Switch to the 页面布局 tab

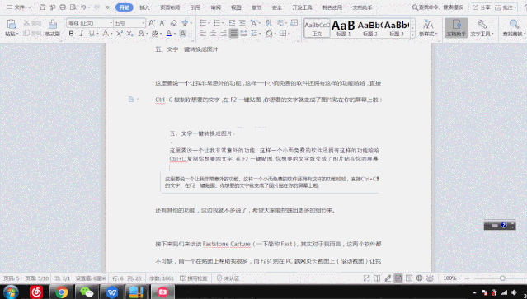click(170, 7)
